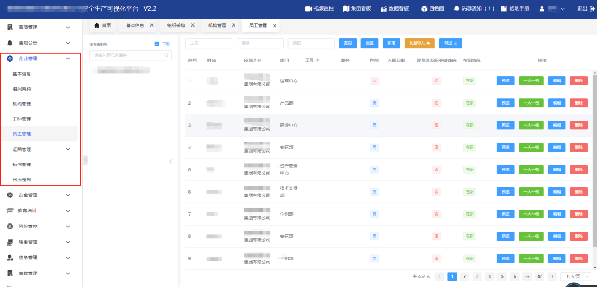This screenshot has height=287, width=597.
Task: Uncheck the 下级 checkbox
Action: pyautogui.click(x=157, y=44)
